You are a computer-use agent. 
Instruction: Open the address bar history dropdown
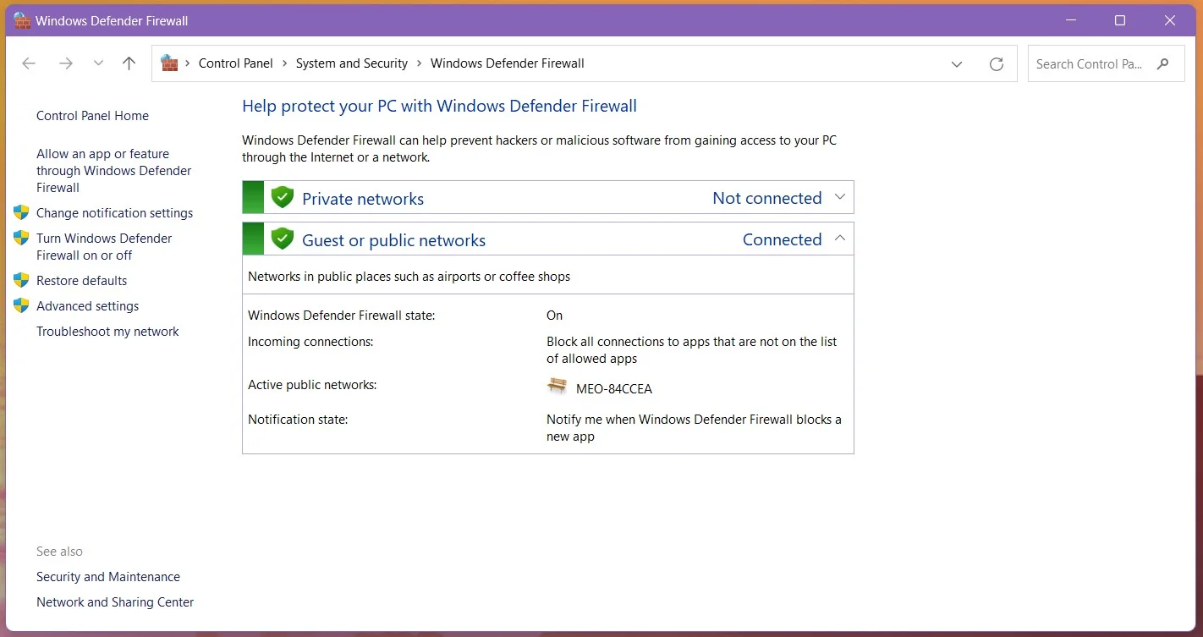tap(957, 64)
